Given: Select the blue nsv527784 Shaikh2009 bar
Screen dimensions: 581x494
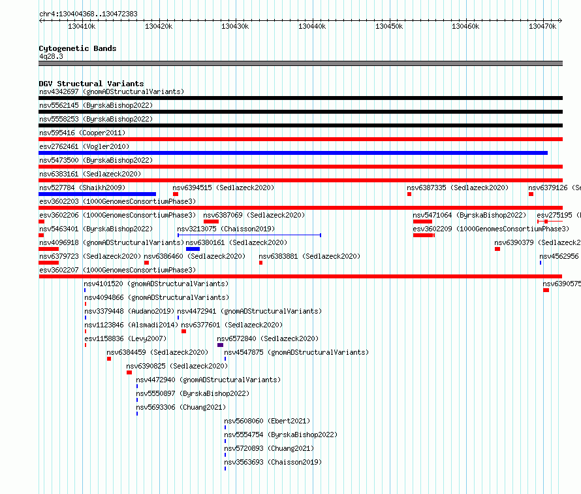Looking at the screenshot, I should point(97,194).
